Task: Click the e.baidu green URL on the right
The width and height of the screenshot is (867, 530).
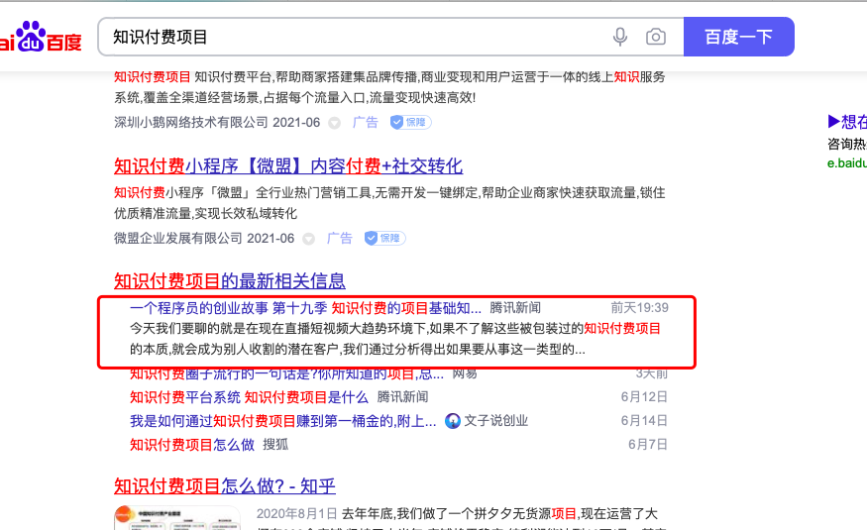Action: 846,163
